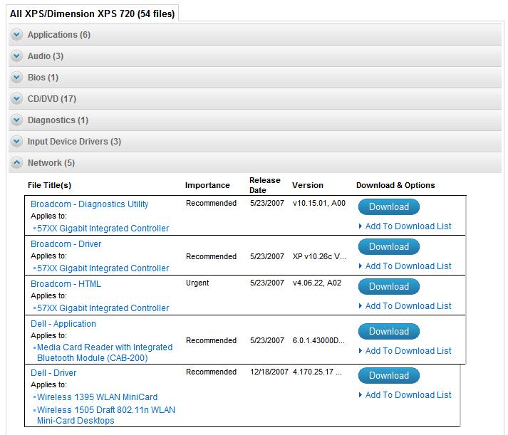This screenshot has height=435, width=508.
Task: Open the Bios (1) category header
Action: [255, 78]
